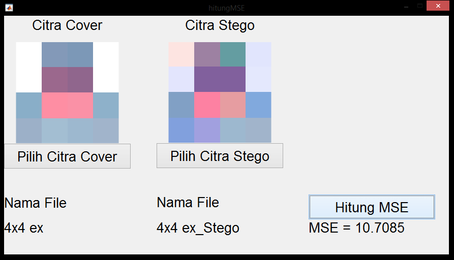Screen dimensions: 454x260
Task: Select the Citra Cover image preview
Action: point(67,92)
